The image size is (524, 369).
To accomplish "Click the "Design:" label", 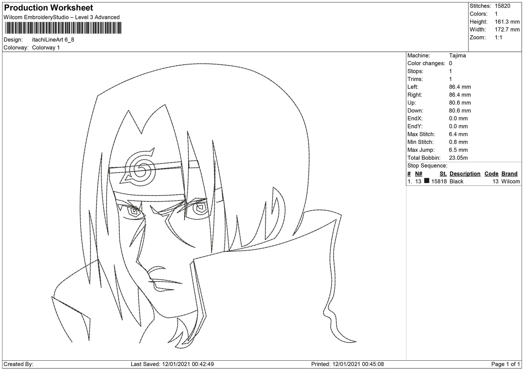I will (x=13, y=40).
